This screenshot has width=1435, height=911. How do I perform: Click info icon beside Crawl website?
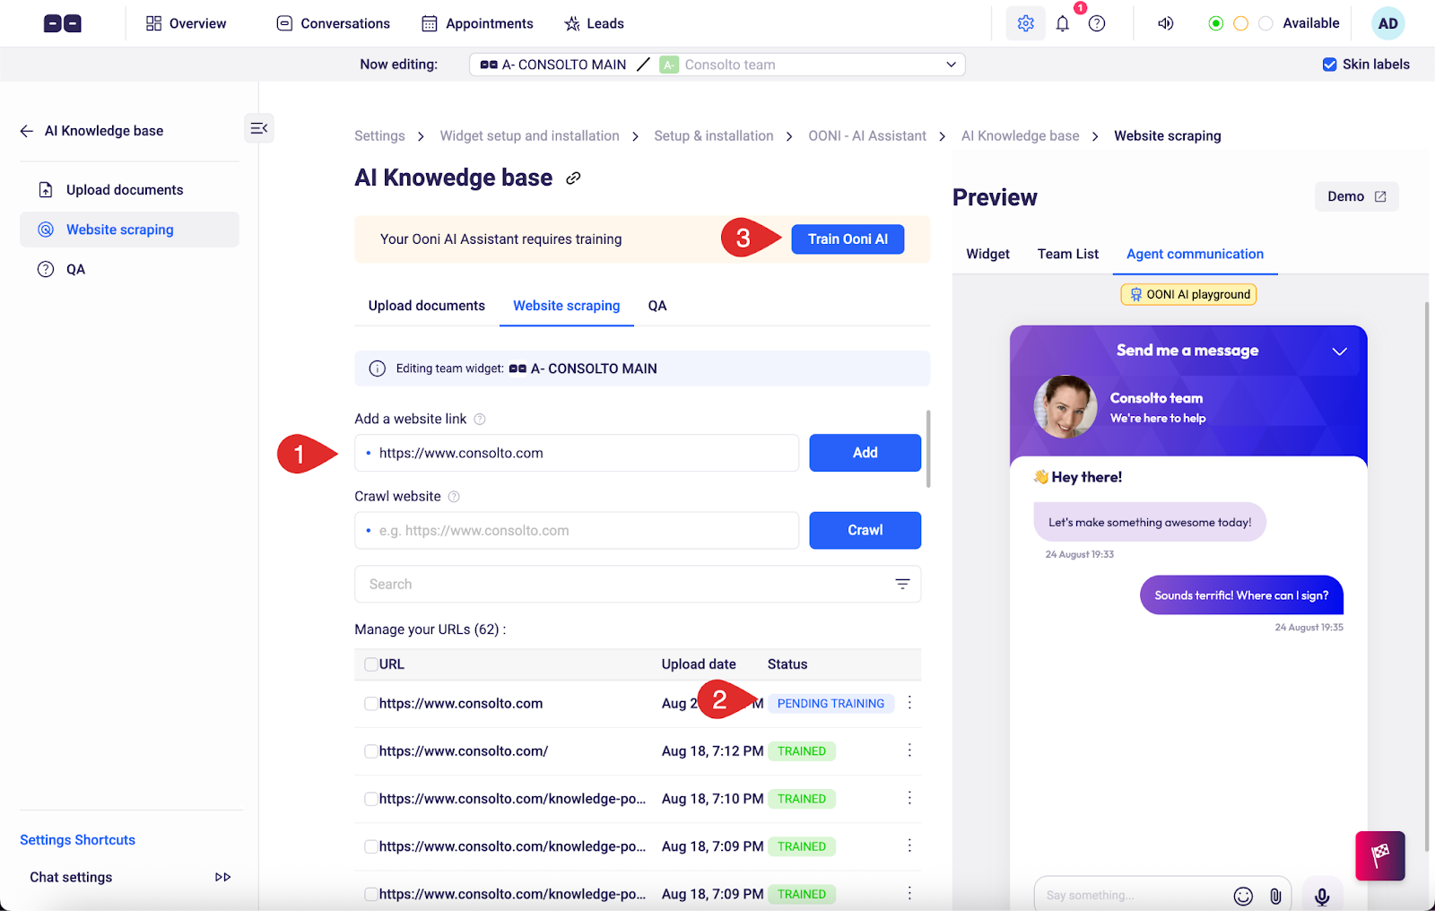pos(454,497)
